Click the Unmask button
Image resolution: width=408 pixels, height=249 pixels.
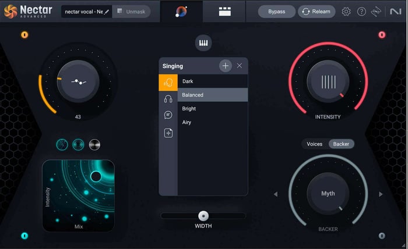click(131, 12)
